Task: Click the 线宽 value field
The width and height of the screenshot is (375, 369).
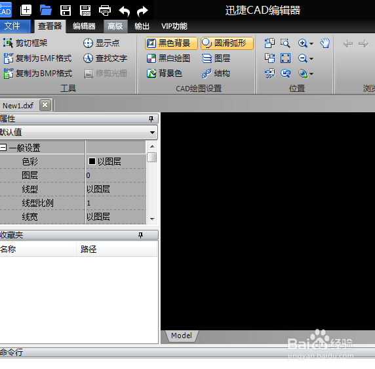Action: tap(116, 217)
